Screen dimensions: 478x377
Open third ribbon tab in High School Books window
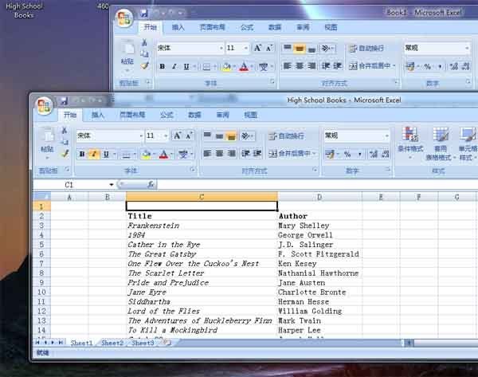132,115
